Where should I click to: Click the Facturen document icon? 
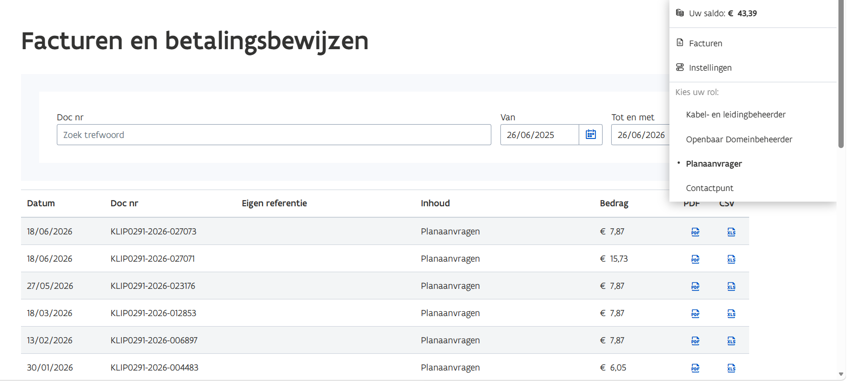(680, 43)
